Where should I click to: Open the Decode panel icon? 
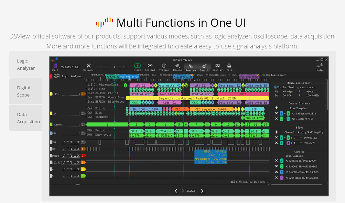coord(177,66)
